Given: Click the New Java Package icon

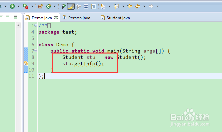Looking at the screenshot, I should pyautogui.click(x=40, y=6).
